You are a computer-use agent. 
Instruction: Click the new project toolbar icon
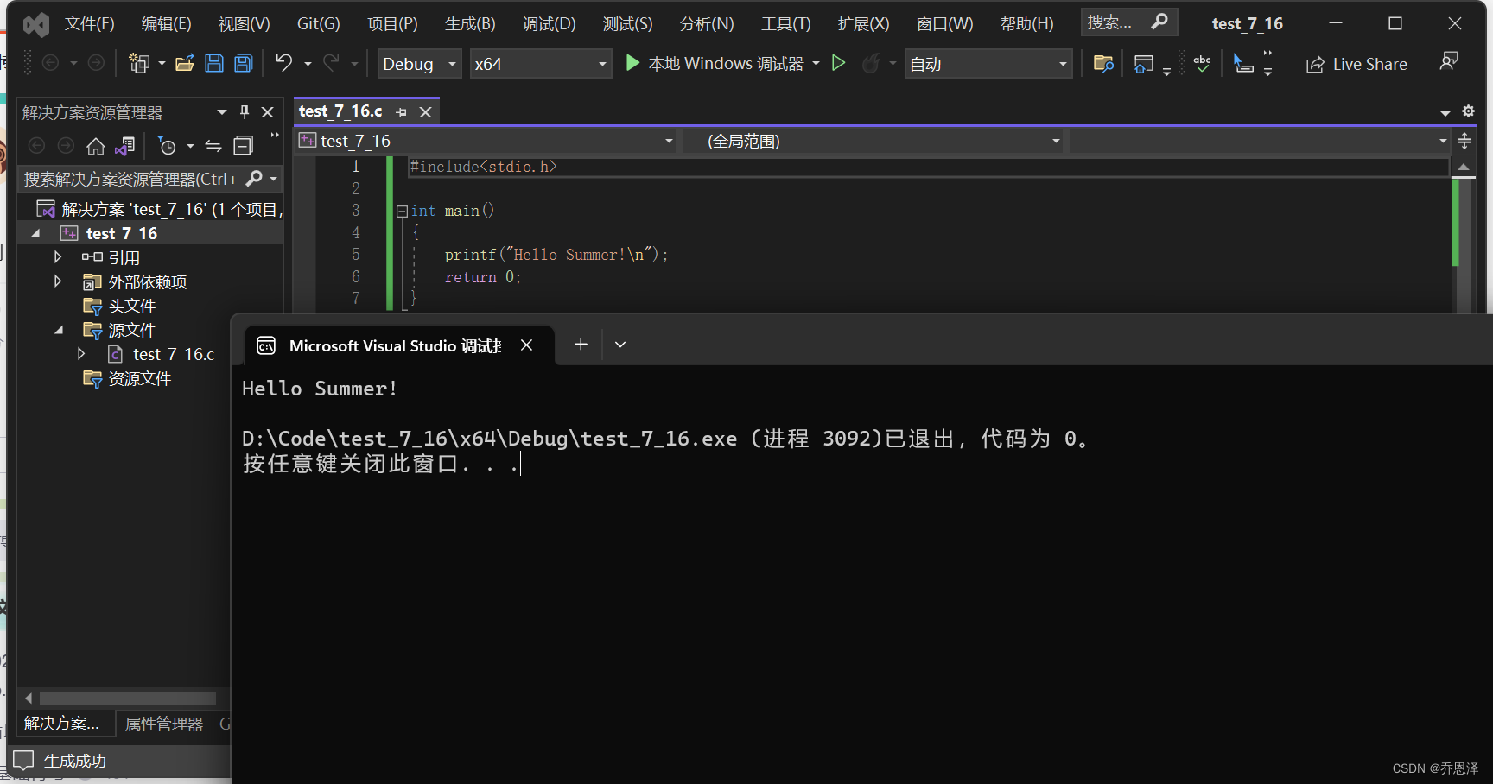(139, 63)
